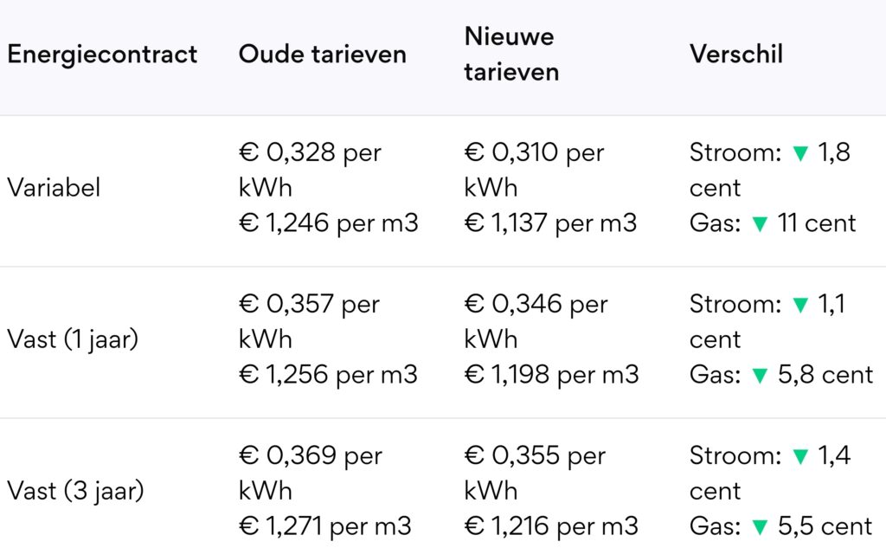Click green arrow in Vast 1 jaar Stroom
This screenshot has width=886, height=548.
800,306
